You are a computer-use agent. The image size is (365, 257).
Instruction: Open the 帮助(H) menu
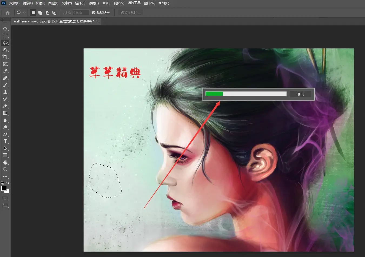click(x=164, y=3)
